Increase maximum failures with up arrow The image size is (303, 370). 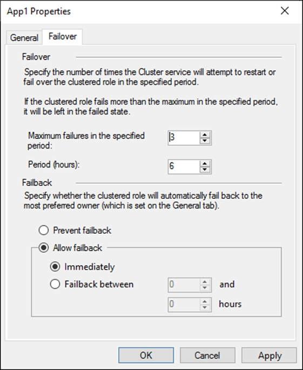[x=205, y=134]
